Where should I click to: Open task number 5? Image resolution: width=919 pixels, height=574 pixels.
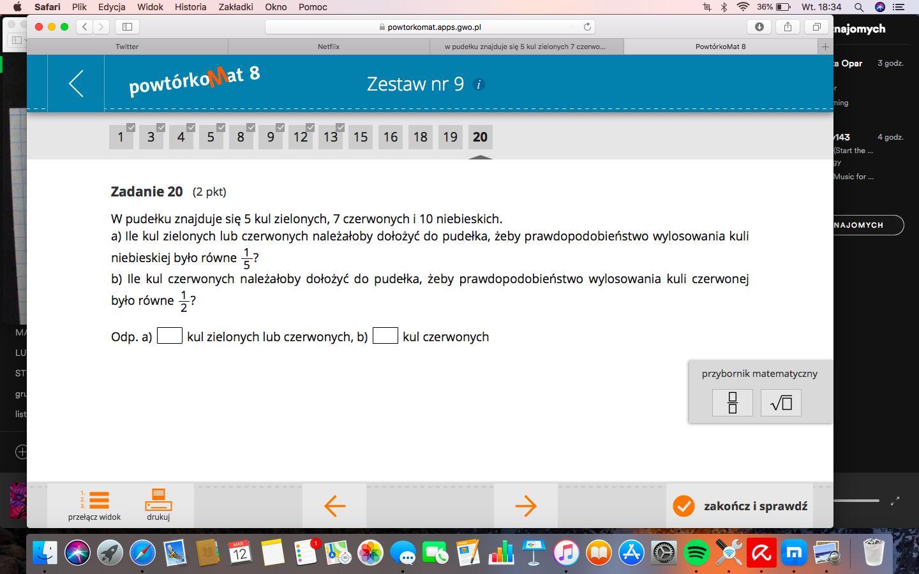pyautogui.click(x=211, y=136)
